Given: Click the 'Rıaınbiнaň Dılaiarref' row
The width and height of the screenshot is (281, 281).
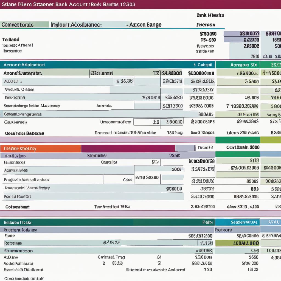Looking at the screenshot, I should pos(24,269).
